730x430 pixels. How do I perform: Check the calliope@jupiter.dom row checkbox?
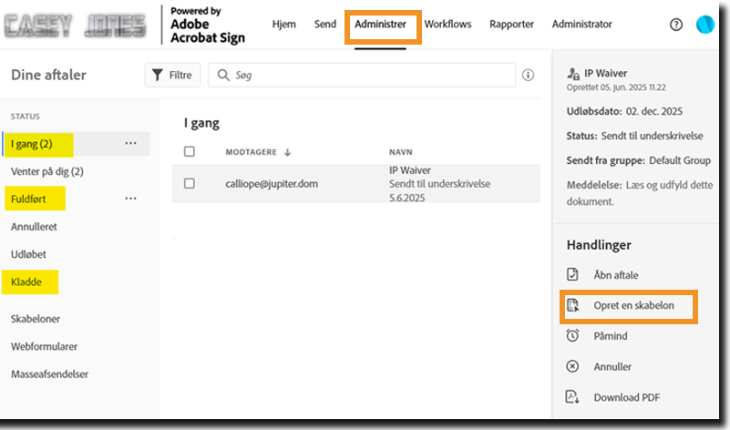[190, 183]
